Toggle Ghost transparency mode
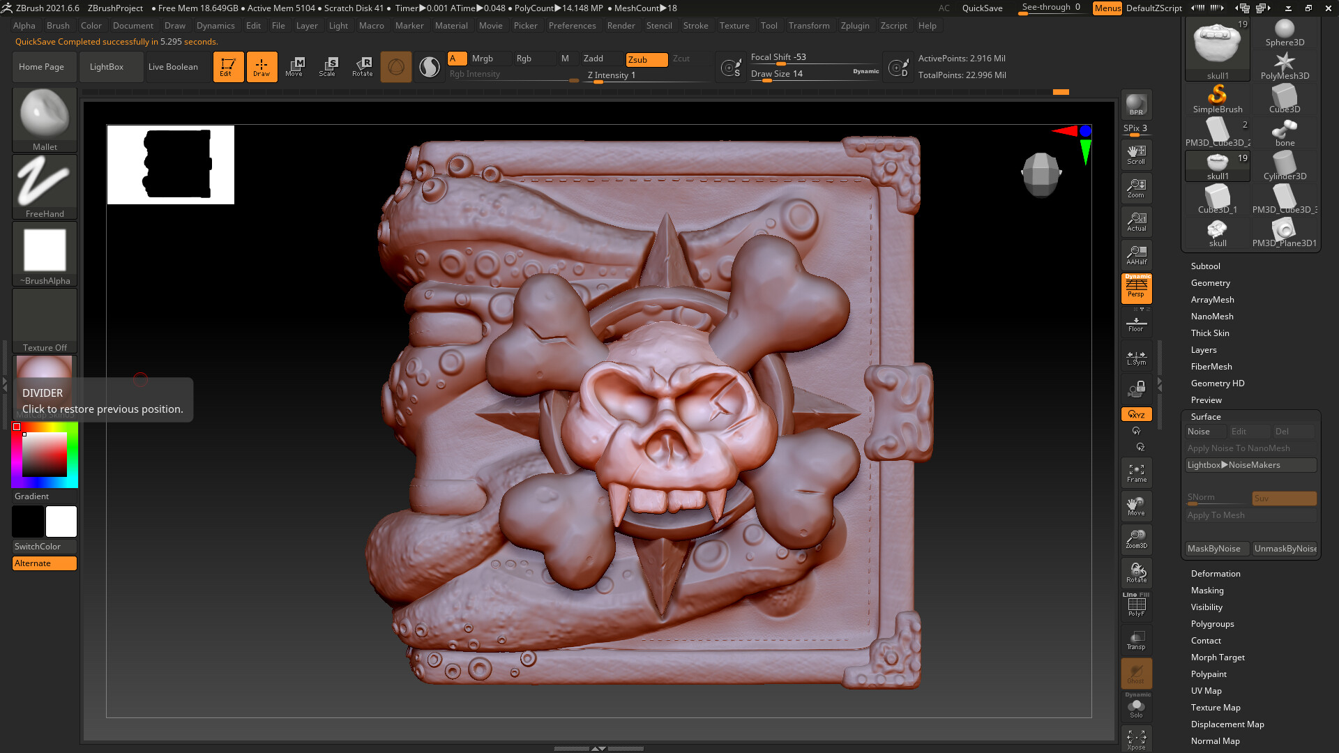The image size is (1339, 753). click(1136, 674)
